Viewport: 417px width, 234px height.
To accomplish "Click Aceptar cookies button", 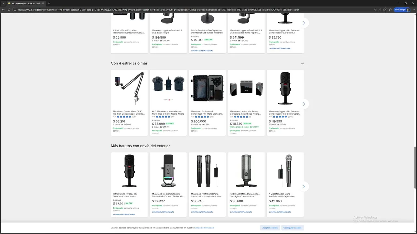I will (270, 228).
